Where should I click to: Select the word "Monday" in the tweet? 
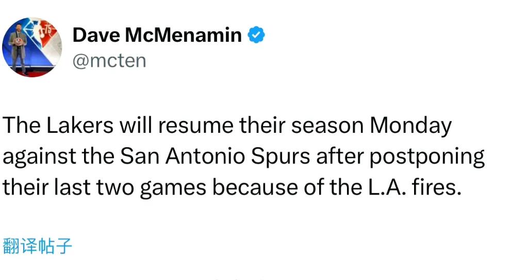coord(410,127)
